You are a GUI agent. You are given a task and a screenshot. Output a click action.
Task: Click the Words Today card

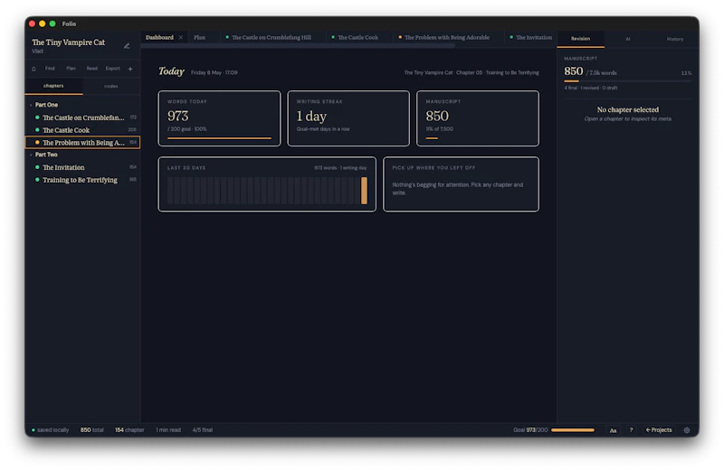coord(219,118)
